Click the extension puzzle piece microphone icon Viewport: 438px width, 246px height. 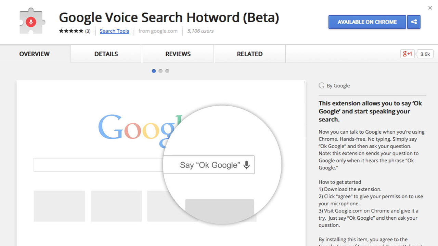31,22
